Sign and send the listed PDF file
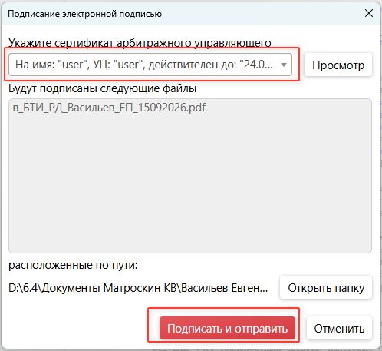The width and height of the screenshot is (382, 351). pyautogui.click(x=227, y=329)
